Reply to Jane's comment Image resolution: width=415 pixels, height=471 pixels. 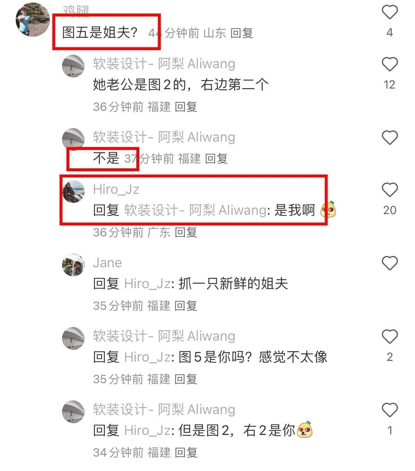(186, 306)
